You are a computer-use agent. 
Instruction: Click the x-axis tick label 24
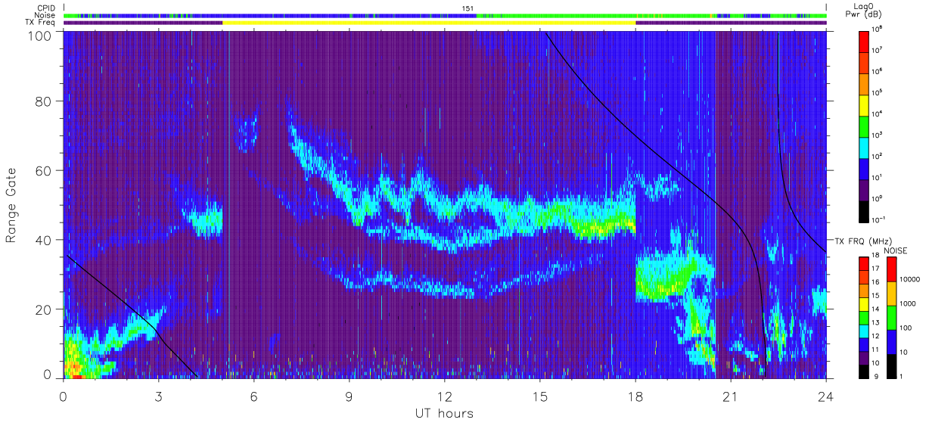coord(825,396)
